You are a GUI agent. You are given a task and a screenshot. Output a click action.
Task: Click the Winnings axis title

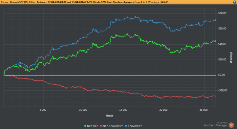(231, 58)
